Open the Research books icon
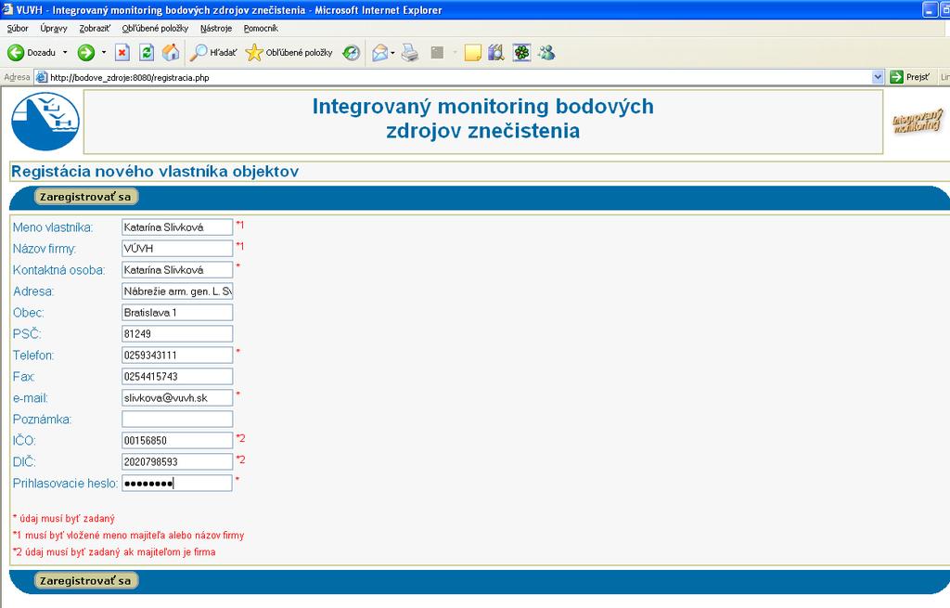The width and height of the screenshot is (950, 608). point(496,53)
